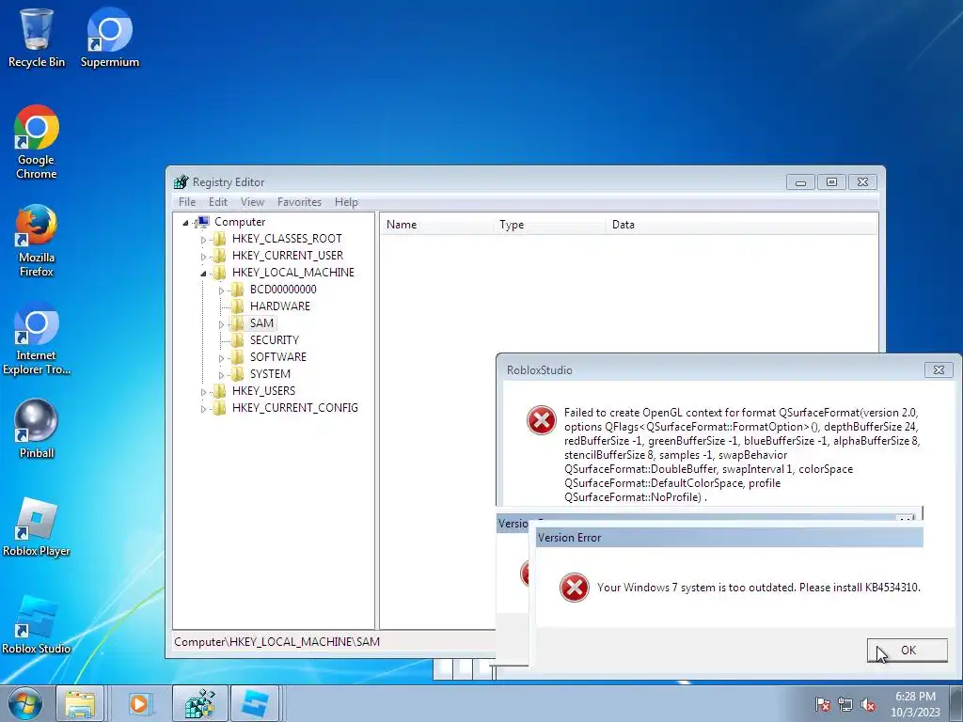Click the SOFTWARE folder icon
This screenshot has width=963, height=722.
pyautogui.click(x=237, y=356)
